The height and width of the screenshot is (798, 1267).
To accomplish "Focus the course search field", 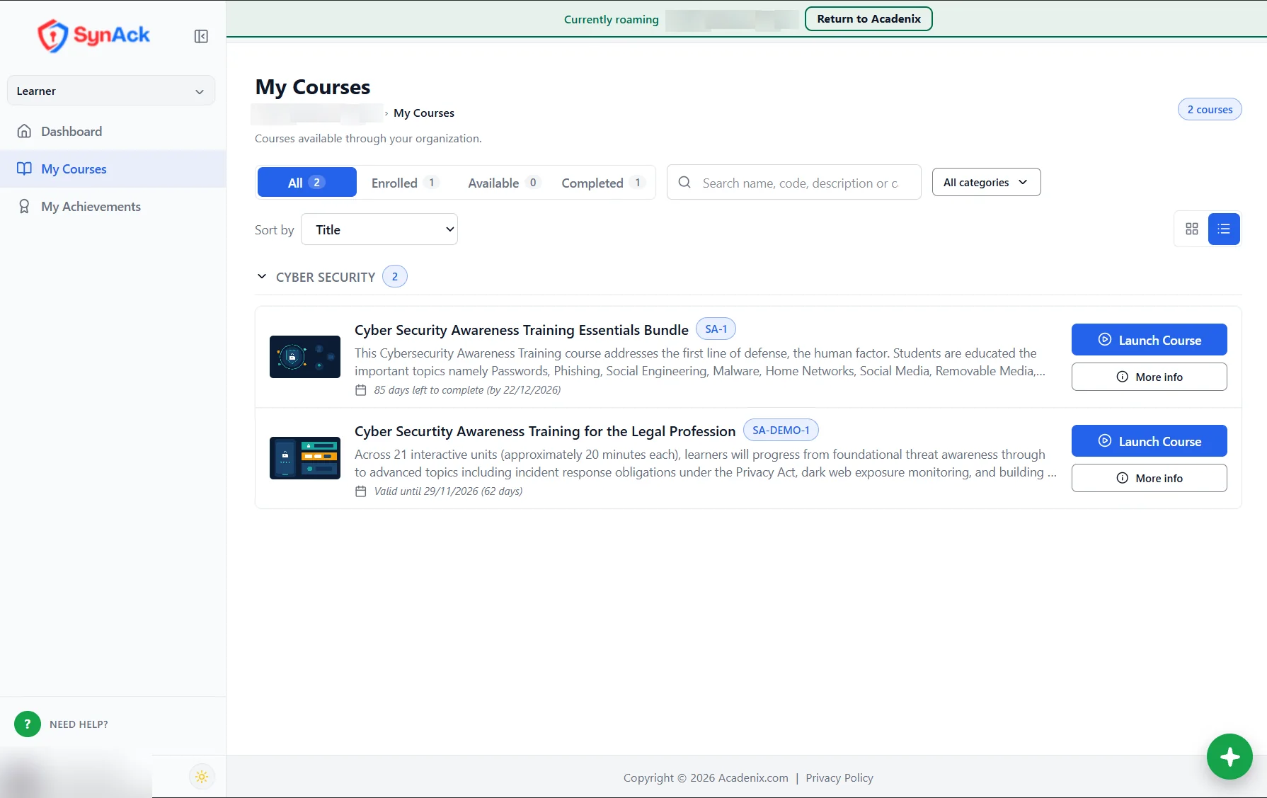I will coord(794,183).
